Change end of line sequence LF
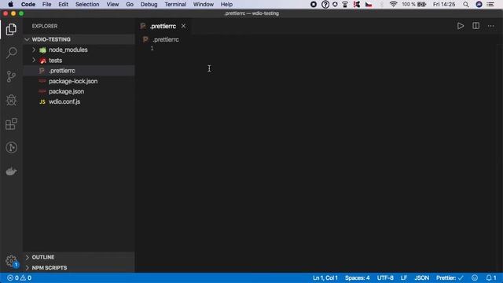 pyautogui.click(x=404, y=277)
